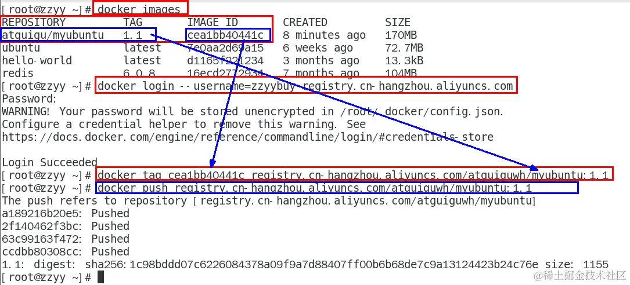Click the ccdbb80308cc Pushed layer line
Image resolution: width=630 pixels, height=285 pixels.
pos(66,252)
